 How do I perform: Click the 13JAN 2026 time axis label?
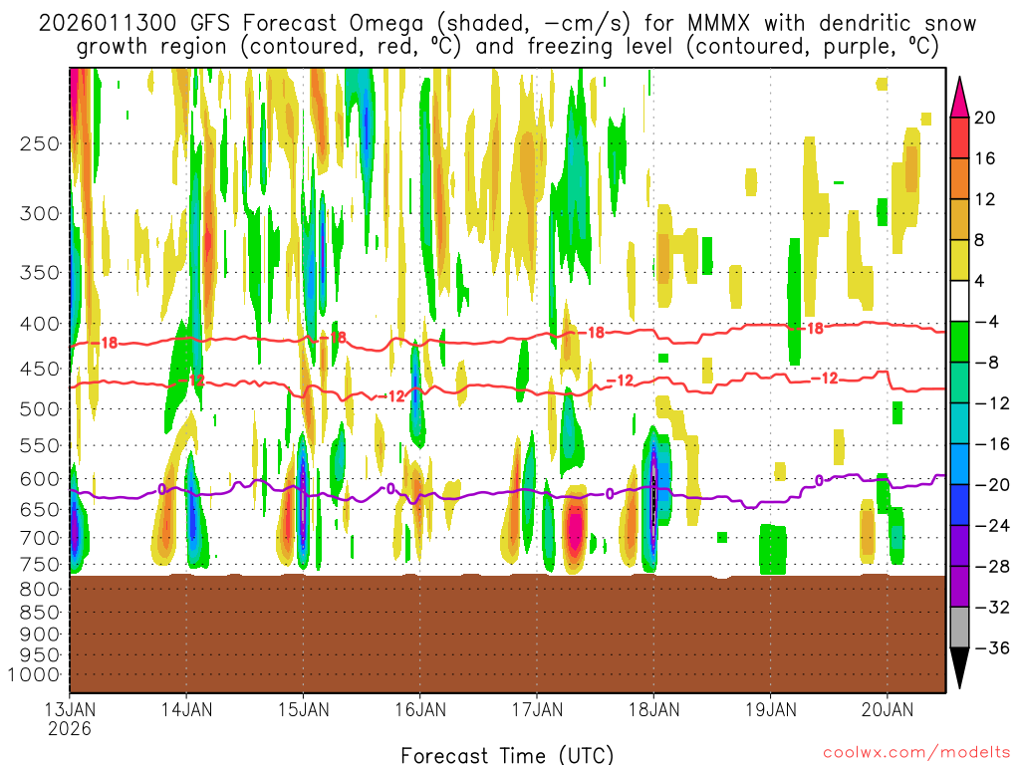tap(69, 718)
